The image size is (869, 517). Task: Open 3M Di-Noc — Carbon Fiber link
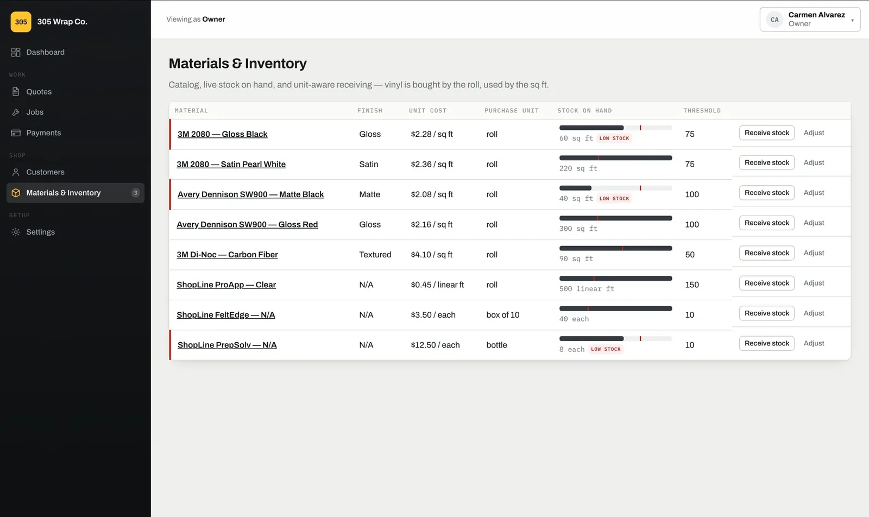(x=227, y=255)
